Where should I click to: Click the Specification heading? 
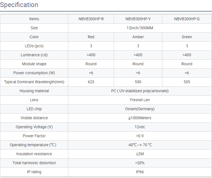tap(19, 5)
